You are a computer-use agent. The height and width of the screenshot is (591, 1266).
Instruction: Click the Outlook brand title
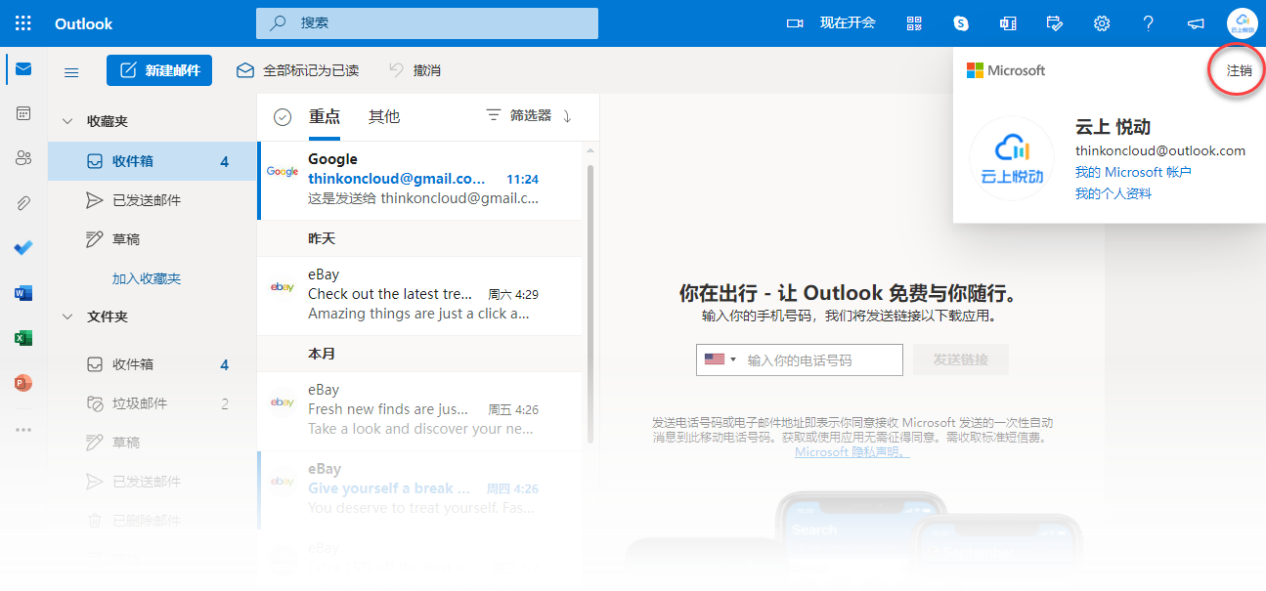tap(84, 23)
